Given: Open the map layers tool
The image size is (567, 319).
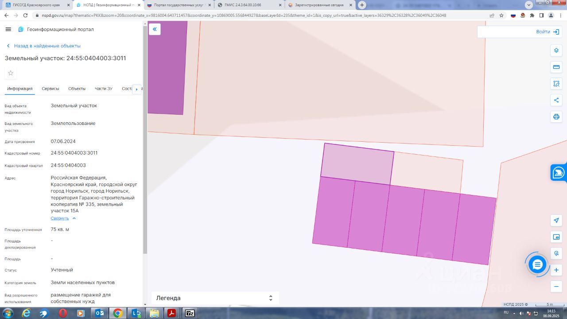Looking at the screenshot, I should [556, 51].
